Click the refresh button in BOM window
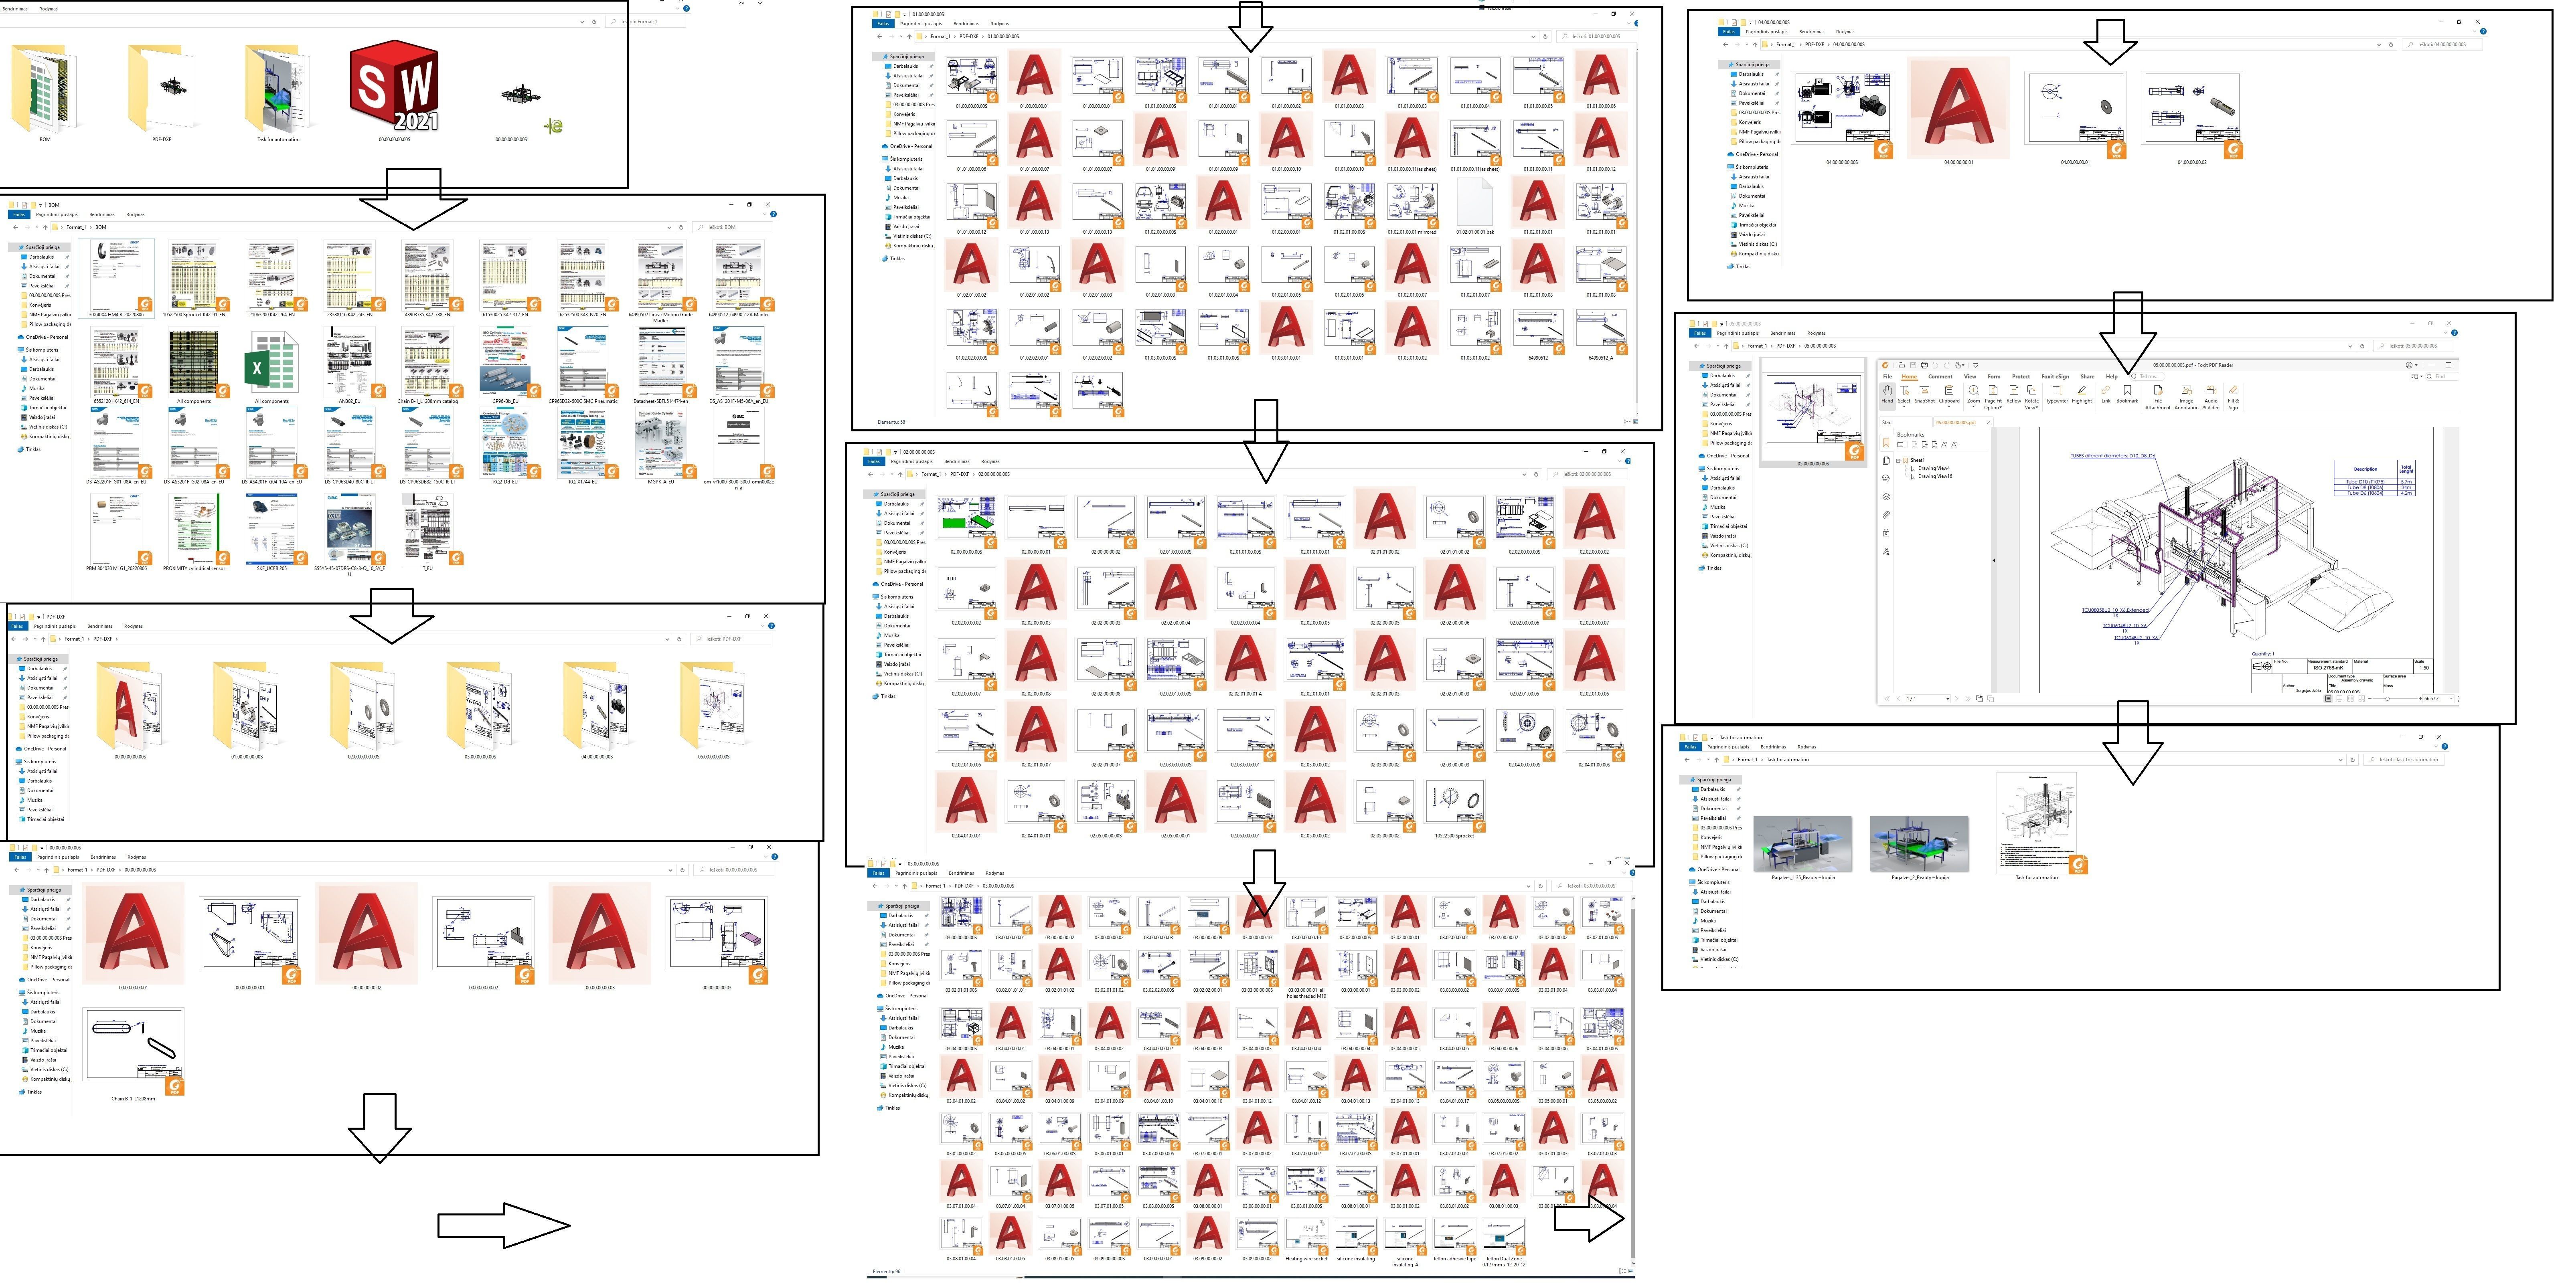This screenshot has width=2576, height=1286. click(x=681, y=227)
